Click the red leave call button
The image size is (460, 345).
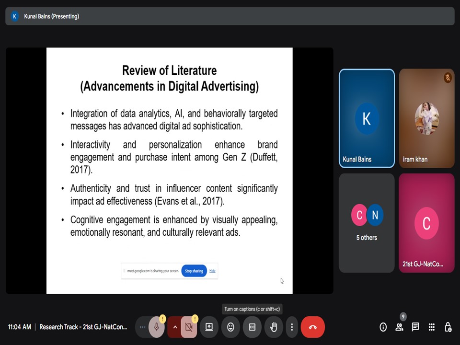[313, 327]
